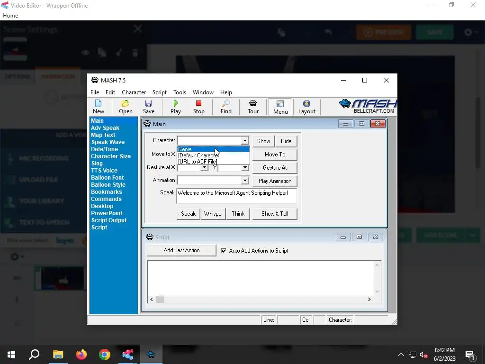Click the script scrollbar right arrow
This screenshot has height=364, width=485.
coord(369,300)
